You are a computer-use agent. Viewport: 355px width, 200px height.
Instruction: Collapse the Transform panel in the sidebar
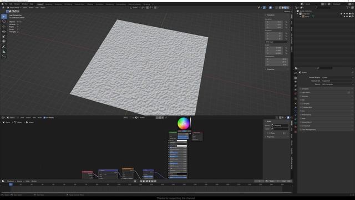[270, 15]
